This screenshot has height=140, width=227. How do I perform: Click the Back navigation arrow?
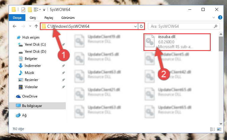coord(14,26)
